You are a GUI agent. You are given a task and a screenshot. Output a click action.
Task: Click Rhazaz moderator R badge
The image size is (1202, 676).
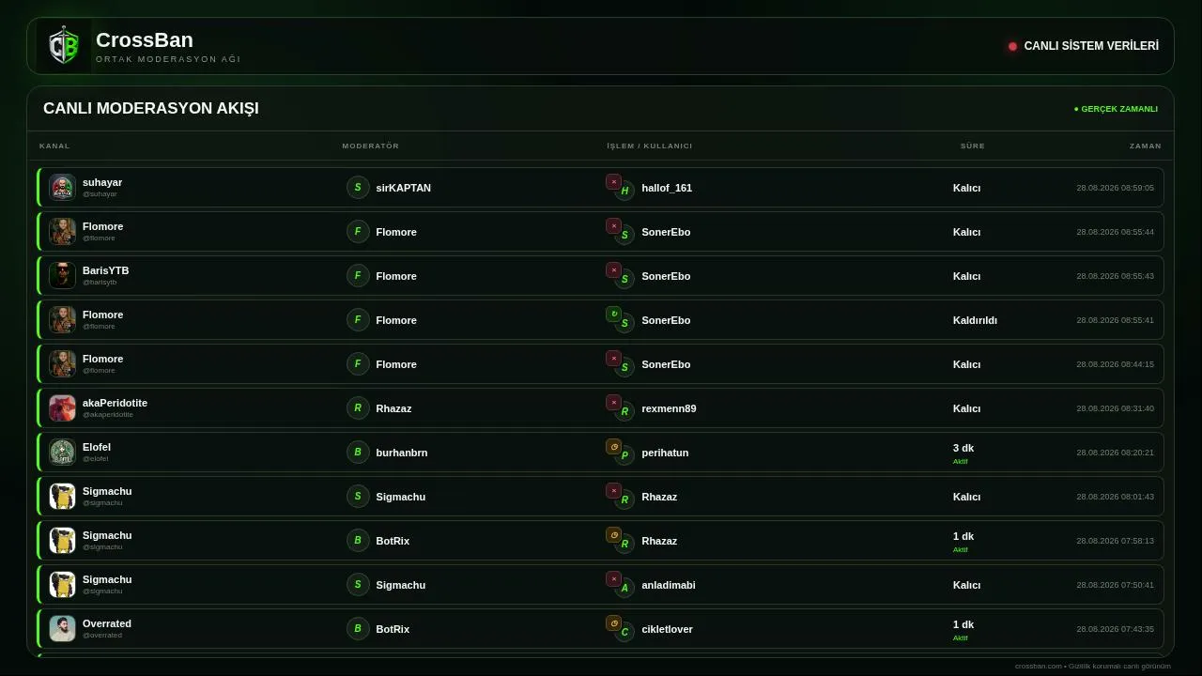tap(358, 407)
